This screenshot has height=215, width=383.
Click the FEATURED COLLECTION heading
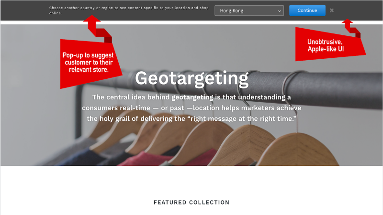coord(191,202)
